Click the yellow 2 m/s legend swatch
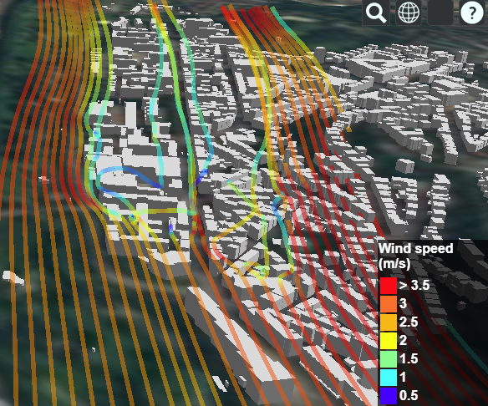Image resolution: width=488 pixels, height=406 pixels. pos(389,341)
